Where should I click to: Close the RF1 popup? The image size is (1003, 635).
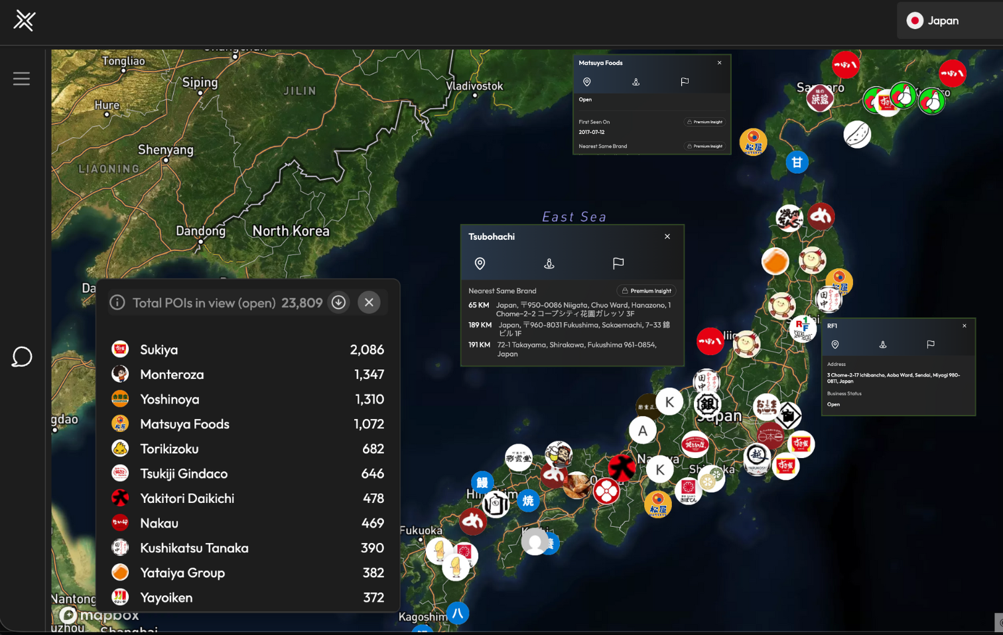(965, 326)
